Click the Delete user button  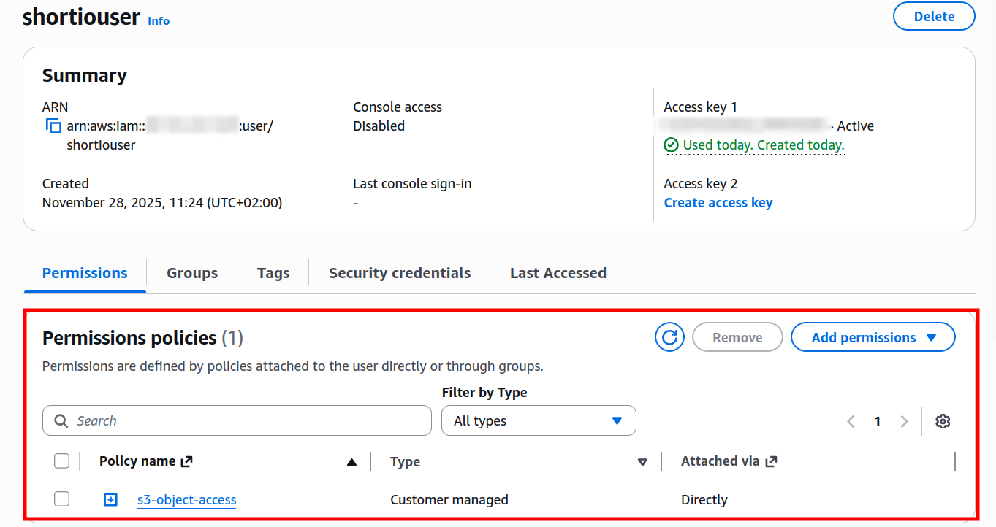coord(933,16)
